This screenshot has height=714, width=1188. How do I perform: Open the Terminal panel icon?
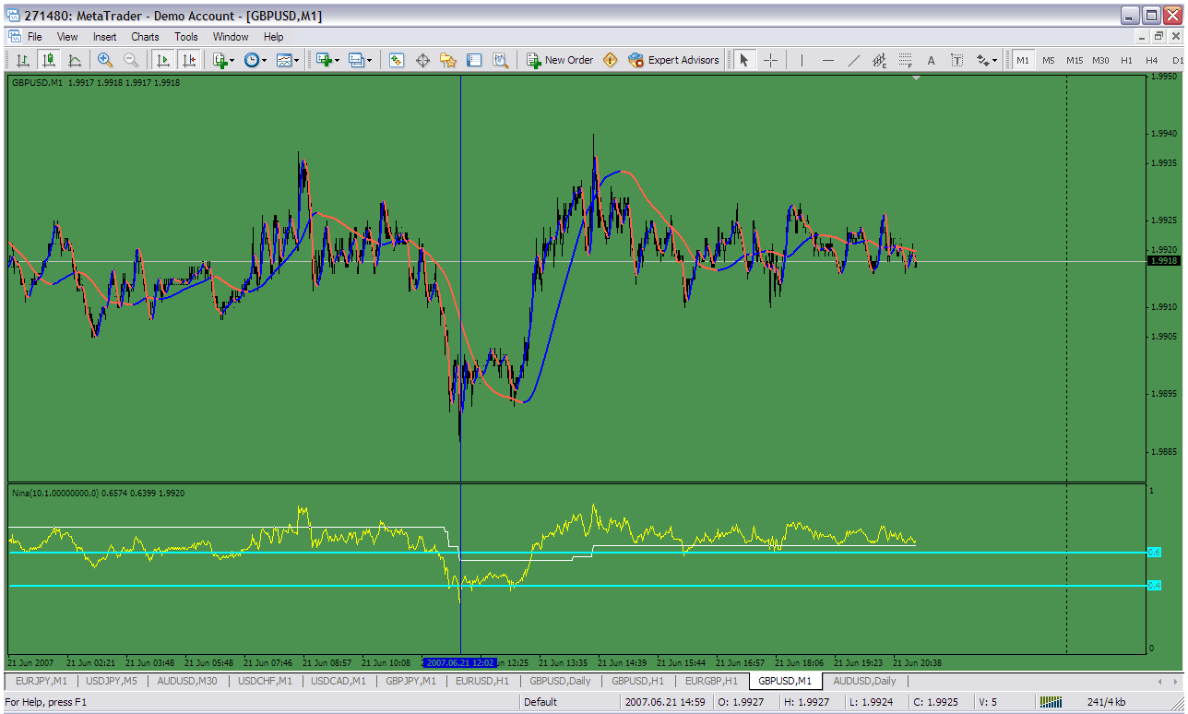(474, 60)
